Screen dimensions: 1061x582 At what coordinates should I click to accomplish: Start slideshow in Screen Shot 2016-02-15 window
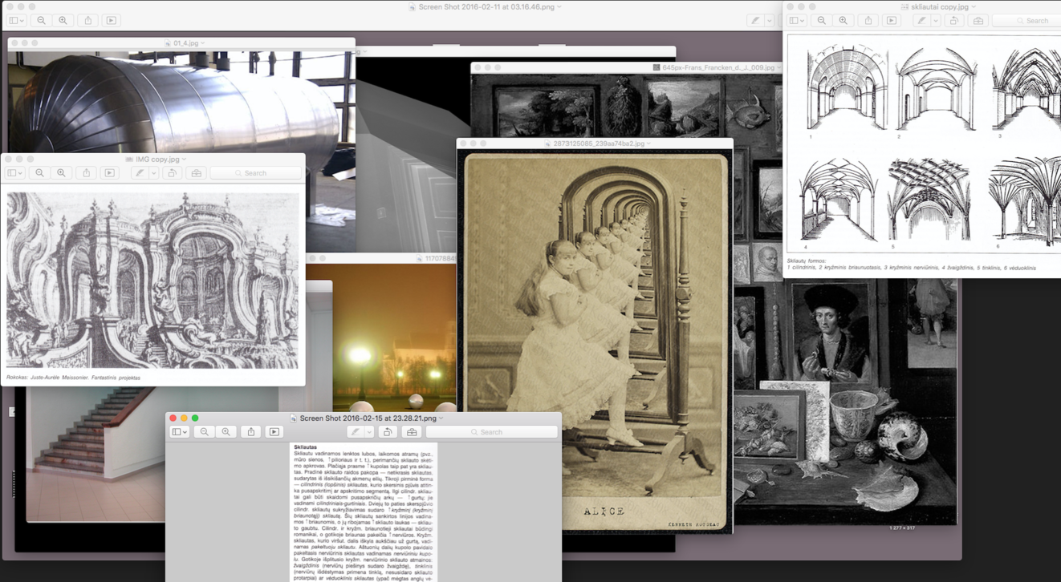[274, 432]
